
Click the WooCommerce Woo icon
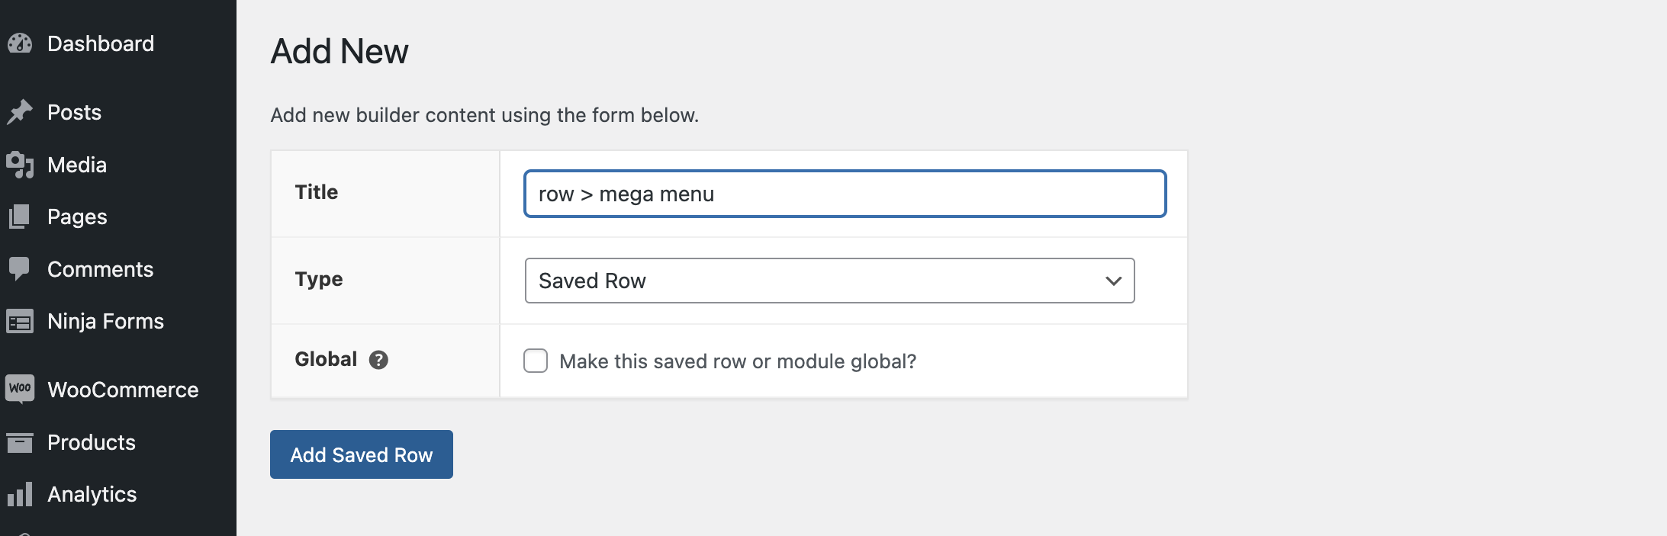click(20, 389)
